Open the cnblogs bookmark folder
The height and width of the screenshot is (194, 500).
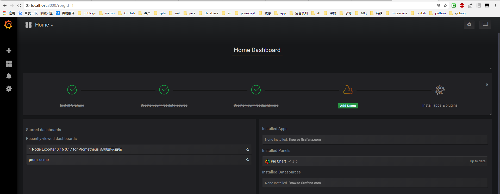click(x=87, y=13)
